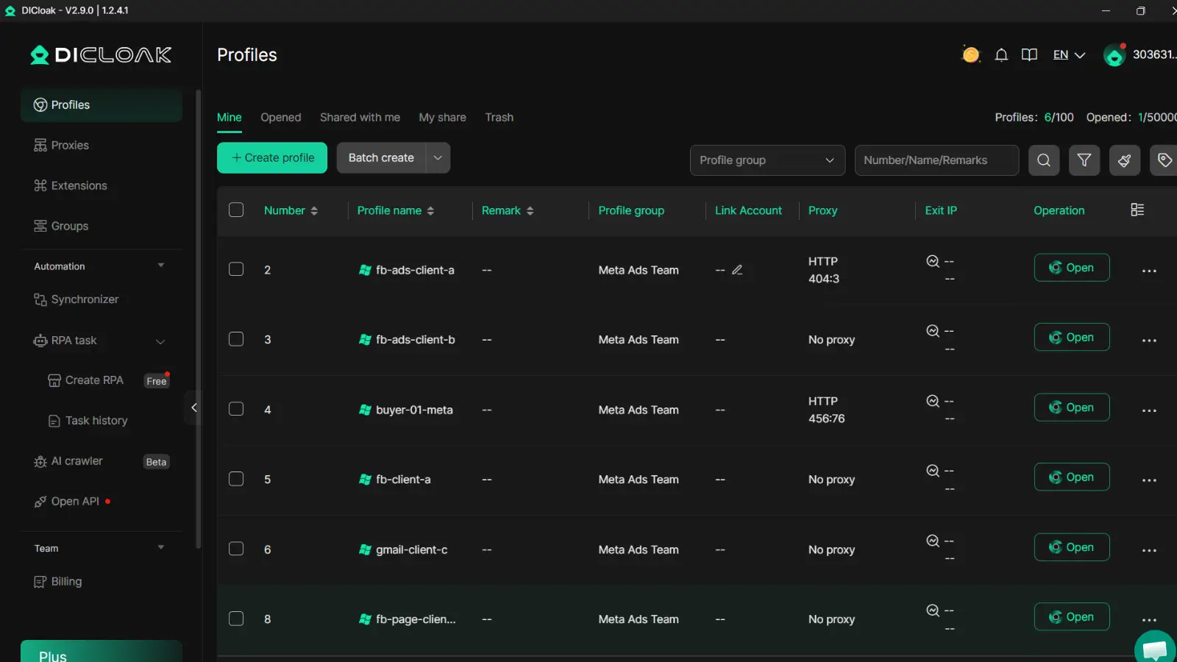This screenshot has width=1177, height=662.
Task: Open the user avatar account menu
Action: pos(1115,54)
